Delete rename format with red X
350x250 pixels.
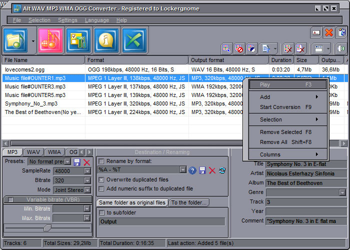click(x=212, y=170)
